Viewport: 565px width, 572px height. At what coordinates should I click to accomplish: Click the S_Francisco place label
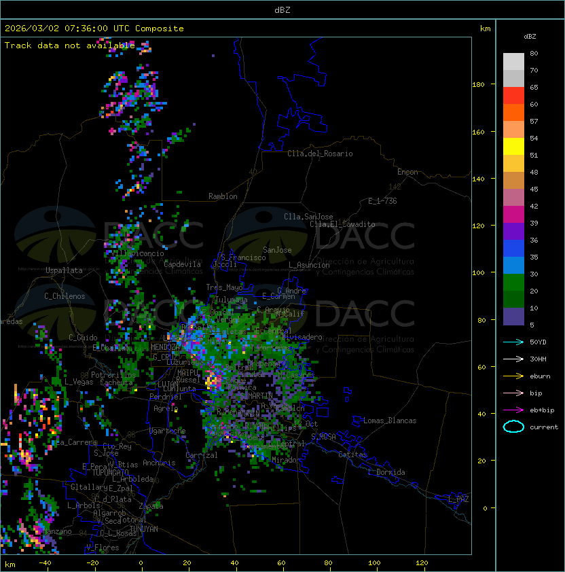[243, 257]
